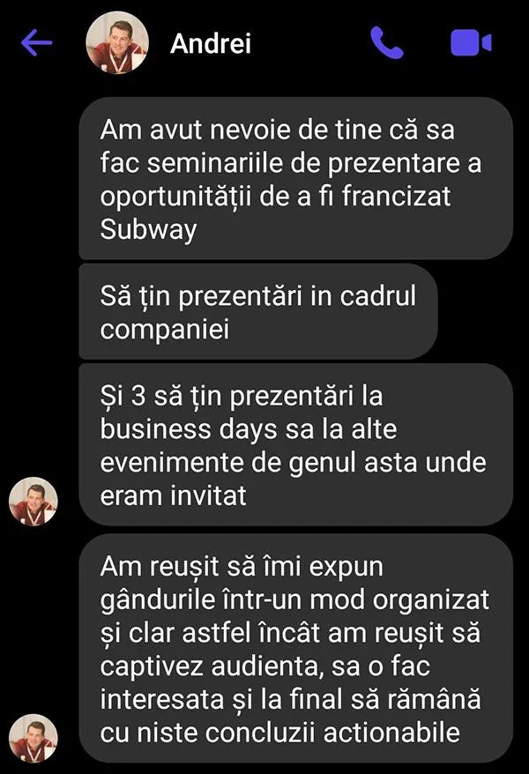Click the word 'companiei' in the second message
The height and width of the screenshot is (774, 529).
165,330
